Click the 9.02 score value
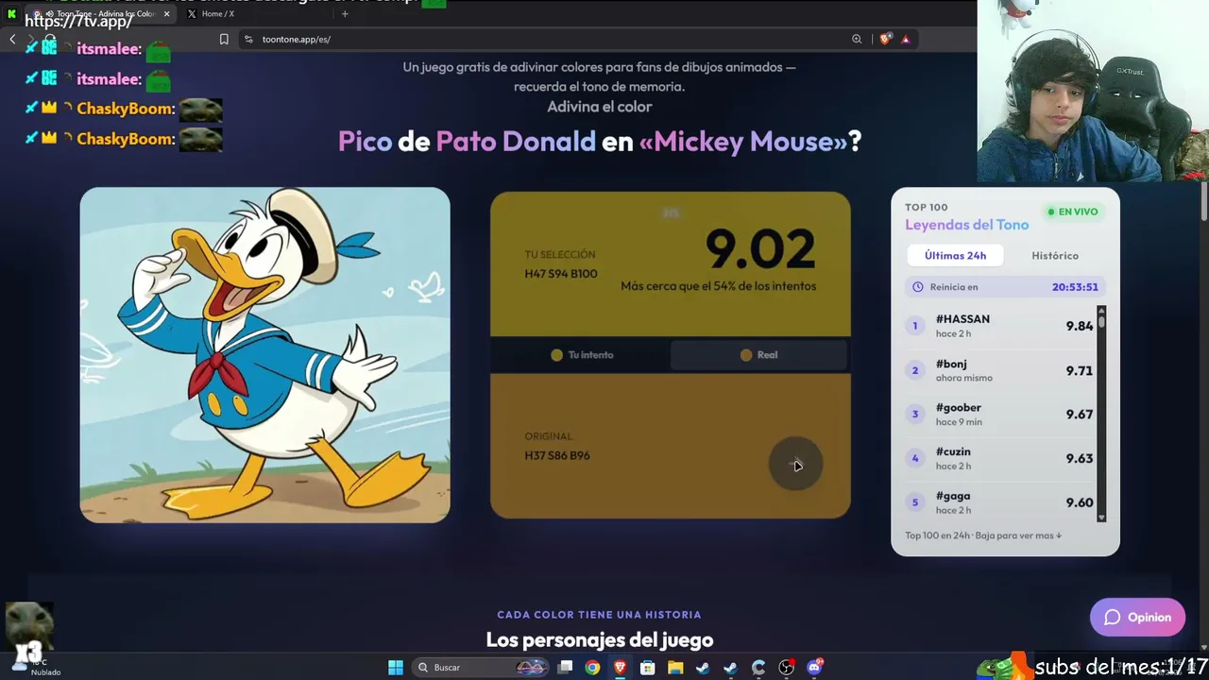The image size is (1209, 680). tap(760, 249)
